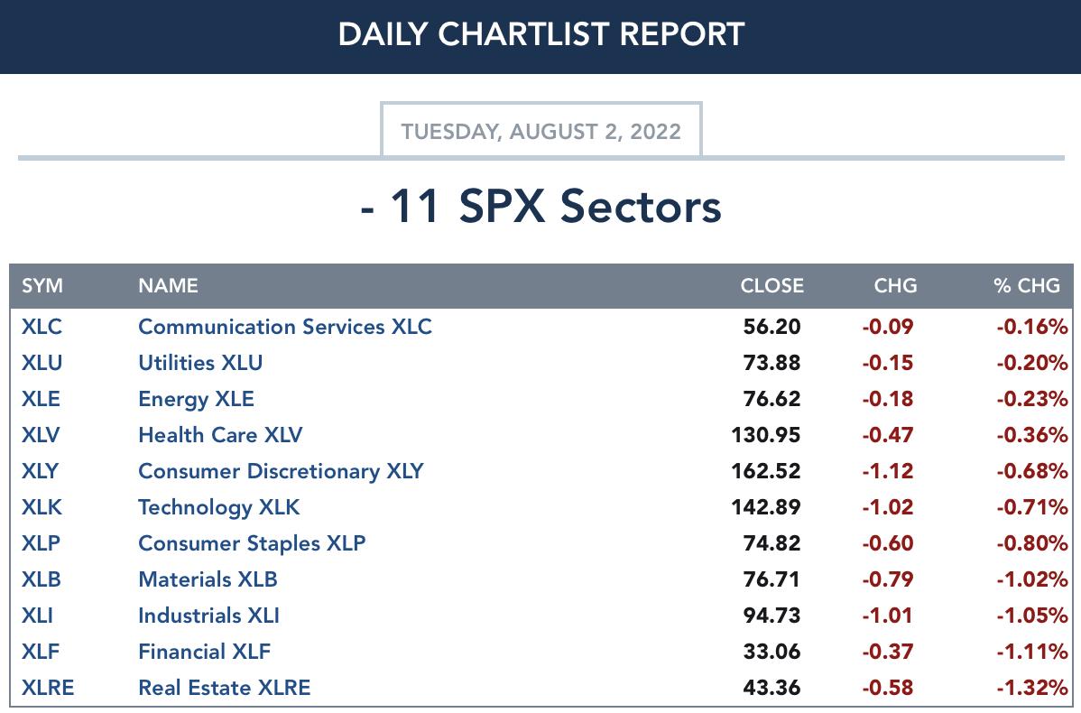Open the Financial XLF link
Image resolution: width=1081 pixels, height=713 pixels.
(x=204, y=652)
